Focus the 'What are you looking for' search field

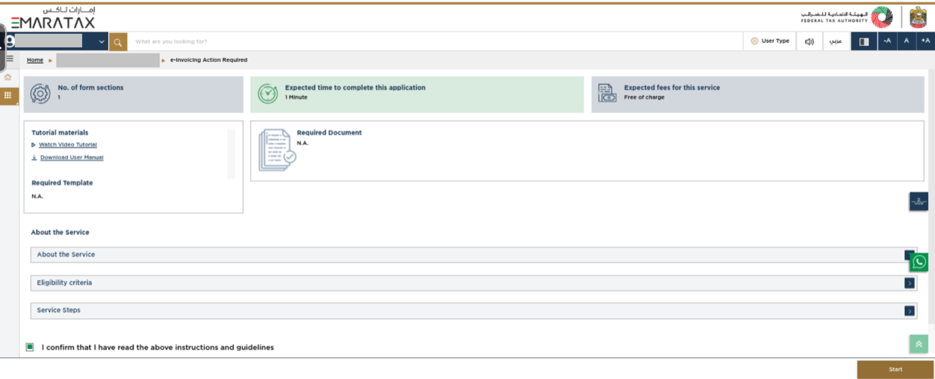click(434, 41)
